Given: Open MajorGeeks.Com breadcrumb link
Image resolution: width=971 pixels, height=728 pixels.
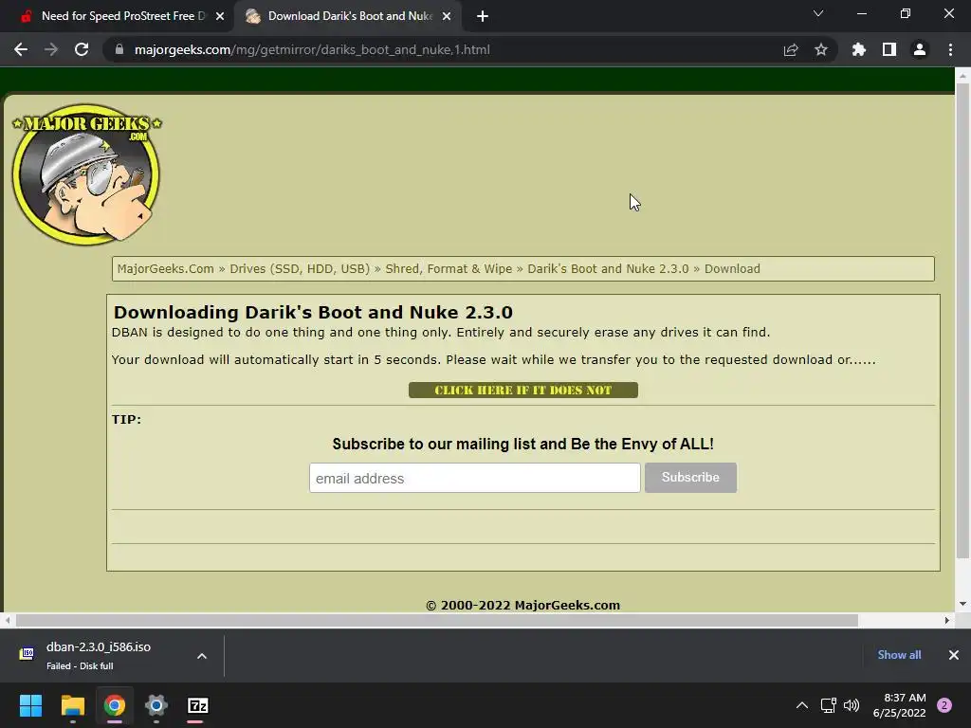Looking at the screenshot, I should pos(165,268).
